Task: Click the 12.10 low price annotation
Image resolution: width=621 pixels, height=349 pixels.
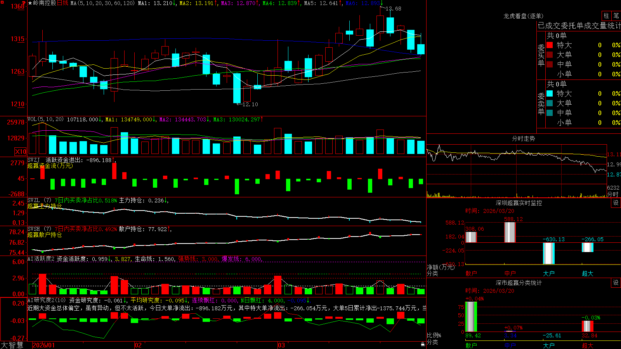Action: [x=250, y=104]
